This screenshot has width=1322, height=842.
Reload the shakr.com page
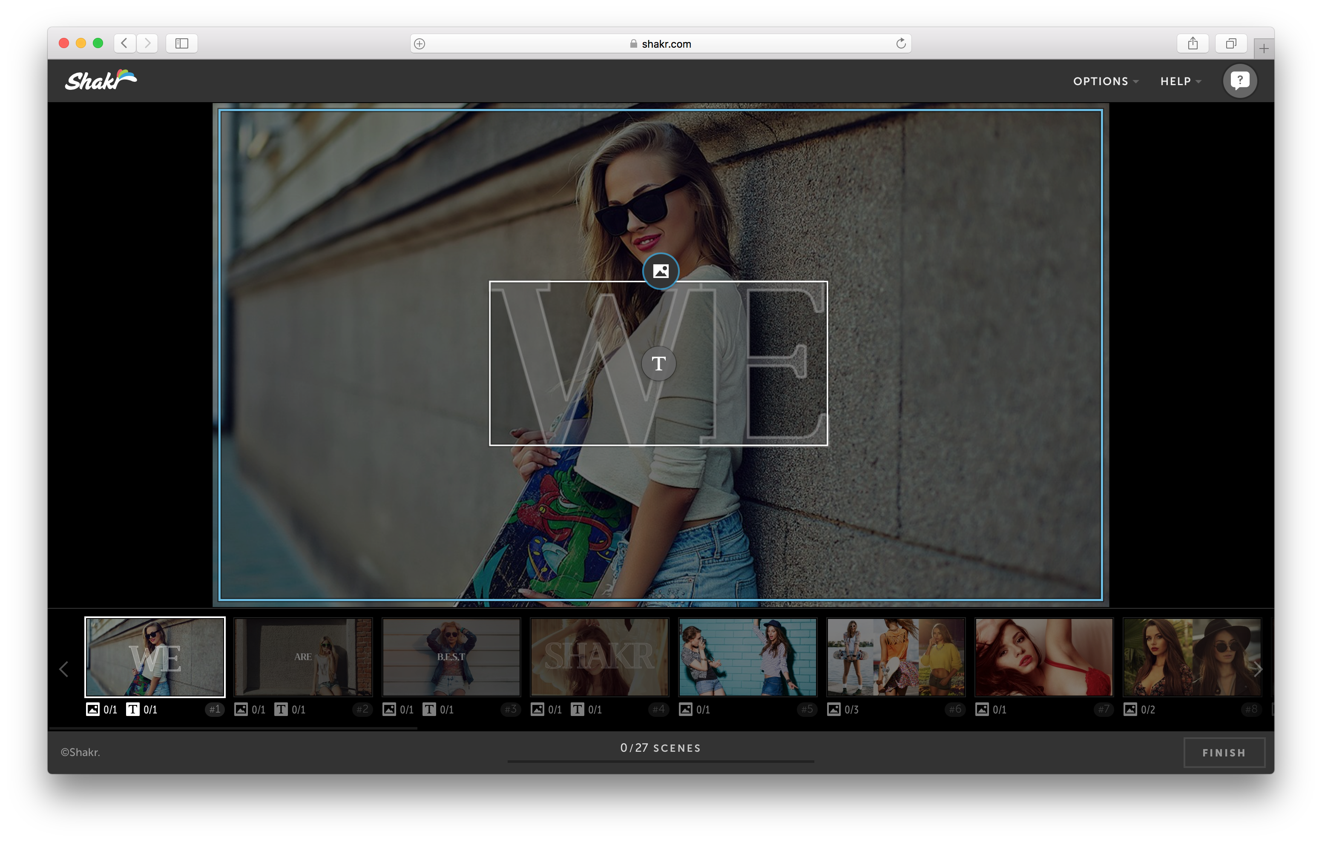900,43
